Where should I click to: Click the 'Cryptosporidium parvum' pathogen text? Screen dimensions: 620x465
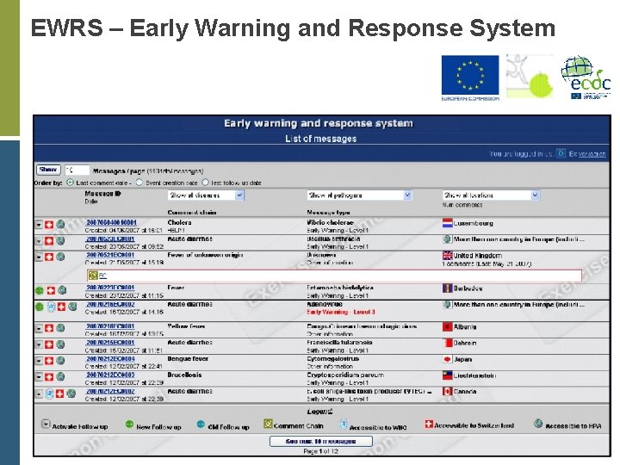coord(345,375)
